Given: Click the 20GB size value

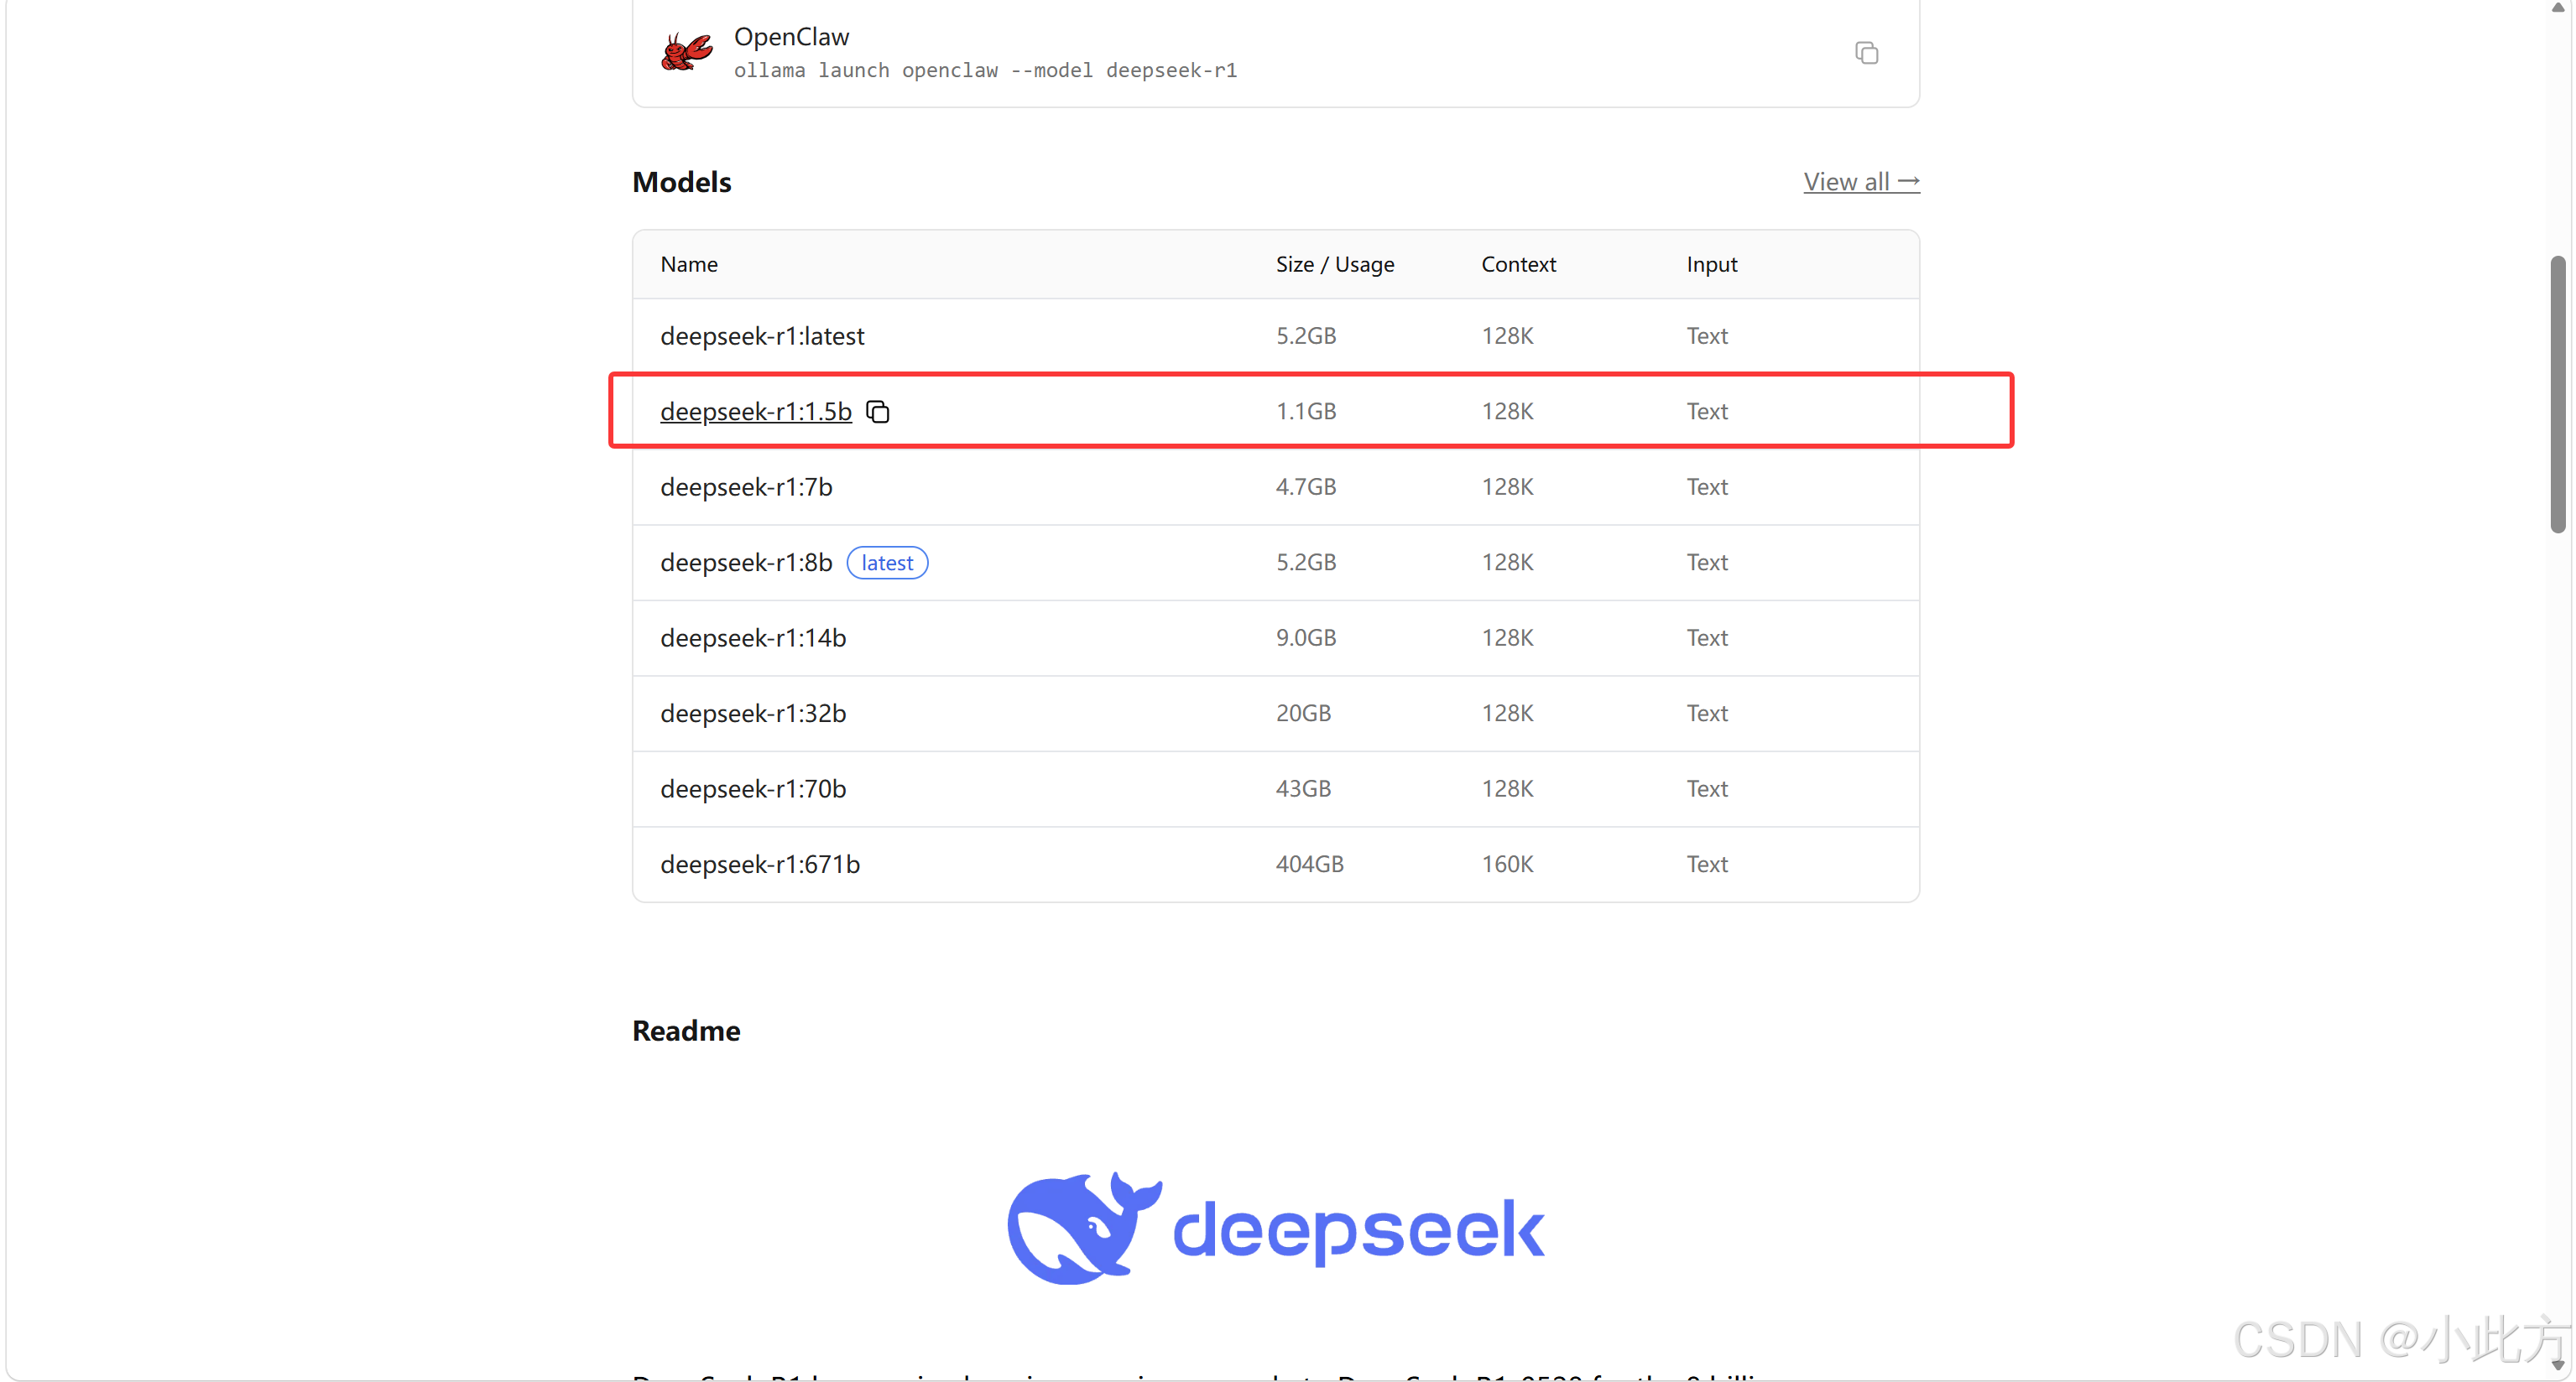Looking at the screenshot, I should [x=1303, y=714].
